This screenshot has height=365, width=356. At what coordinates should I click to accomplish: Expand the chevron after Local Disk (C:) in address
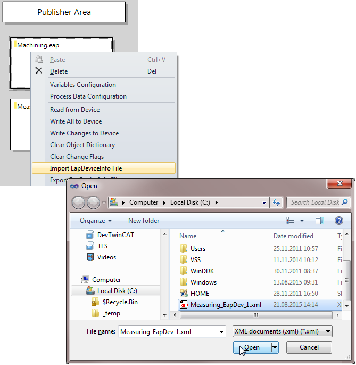(216, 203)
